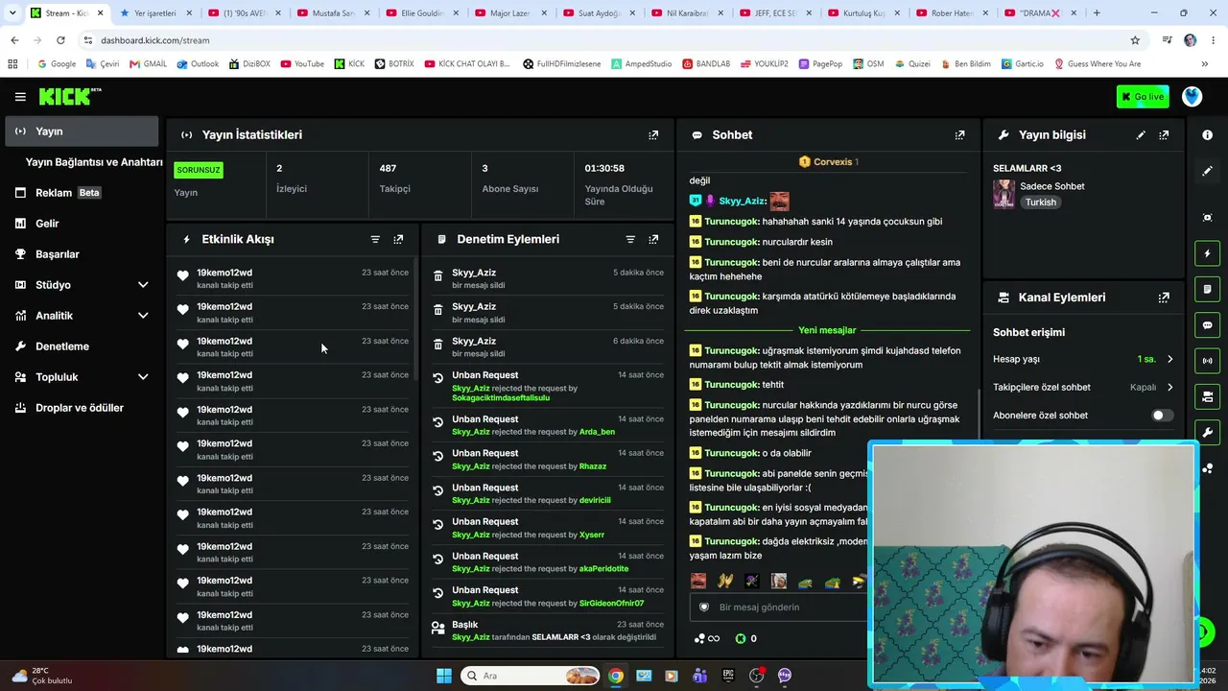Click the pencil icon in the right rail
1228x691 pixels.
pyautogui.click(x=1207, y=171)
